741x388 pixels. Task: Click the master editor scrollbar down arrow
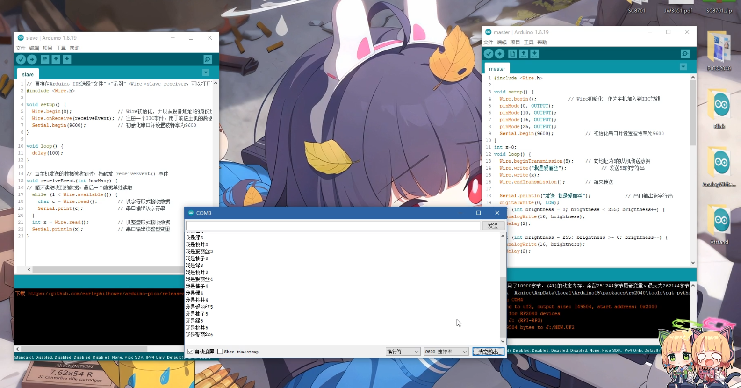click(x=693, y=263)
